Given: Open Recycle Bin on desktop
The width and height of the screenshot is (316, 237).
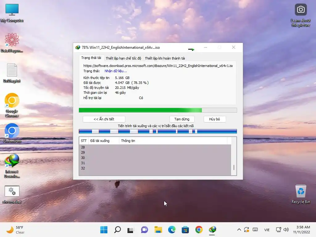Looking at the screenshot, I should click(301, 194).
